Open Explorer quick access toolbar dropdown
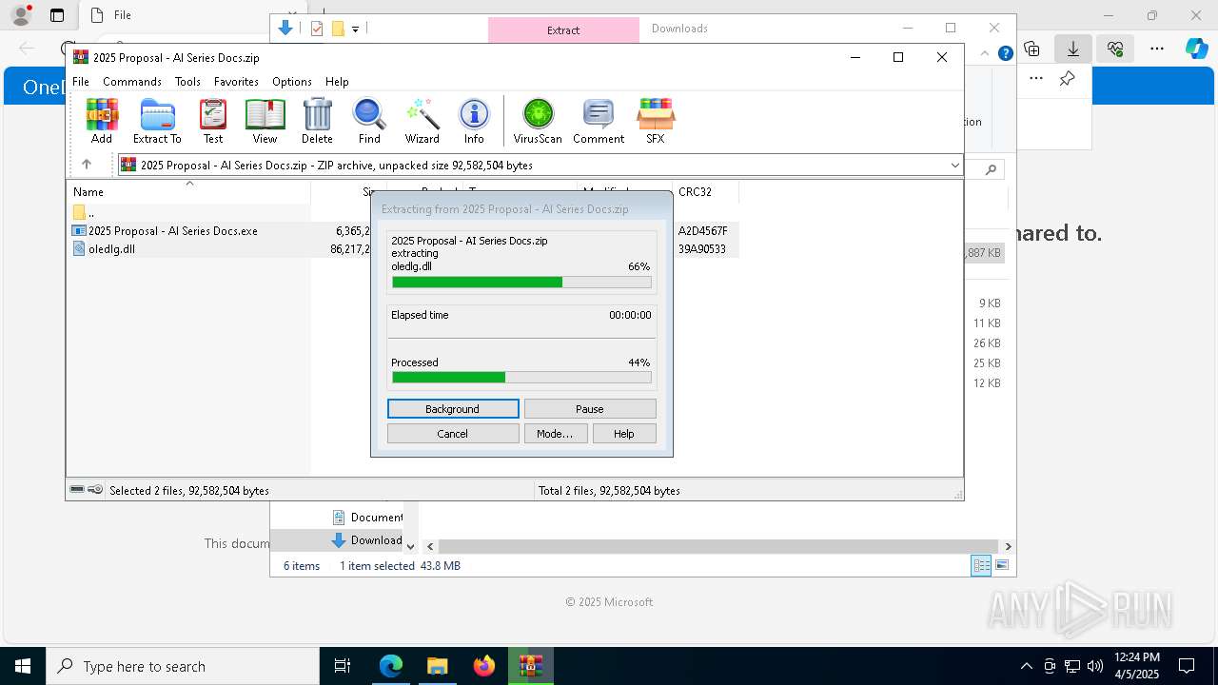This screenshot has width=1218, height=685. pyautogui.click(x=355, y=29)
